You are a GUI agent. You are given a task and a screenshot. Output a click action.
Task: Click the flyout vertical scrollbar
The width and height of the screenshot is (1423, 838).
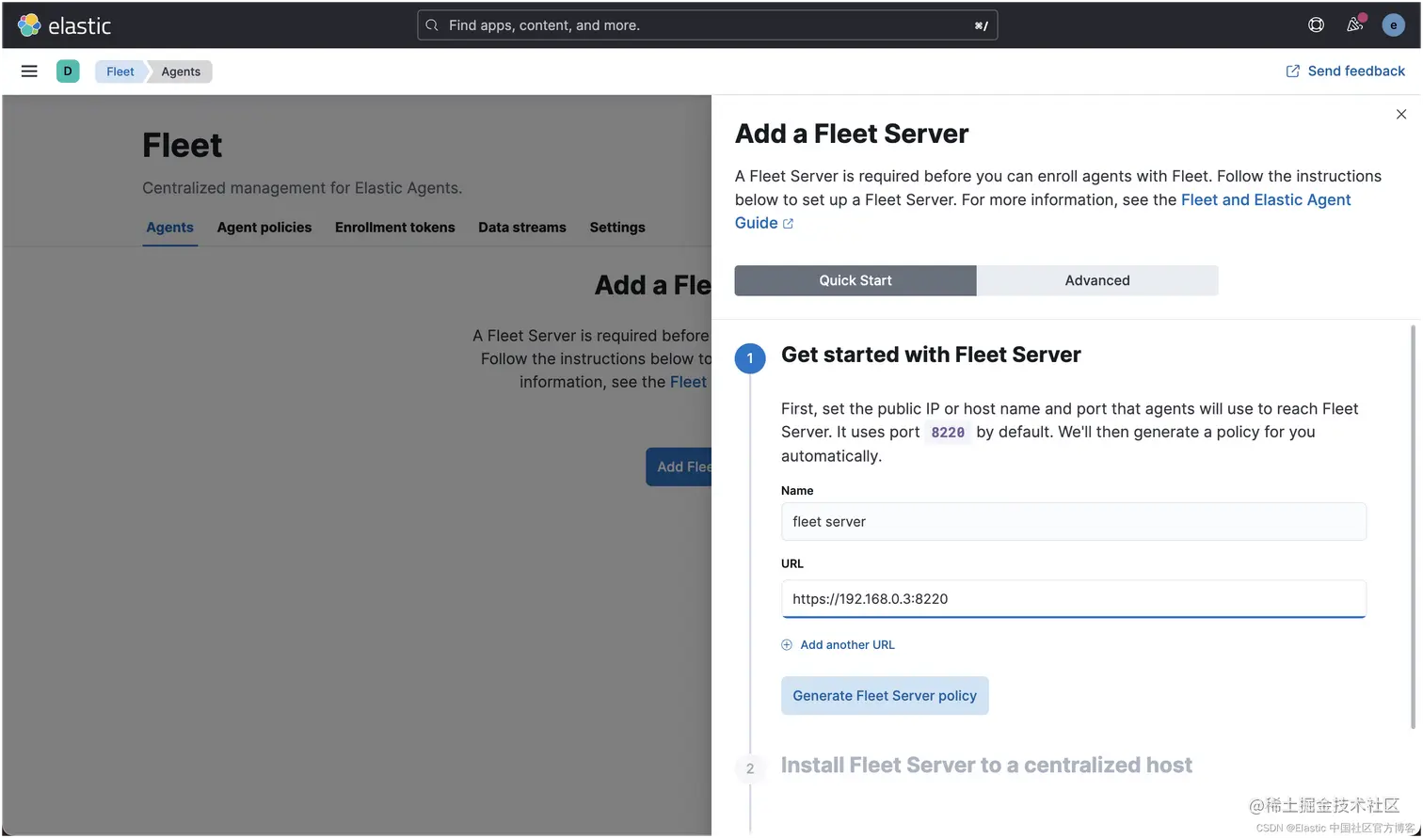pos(1412,527)
